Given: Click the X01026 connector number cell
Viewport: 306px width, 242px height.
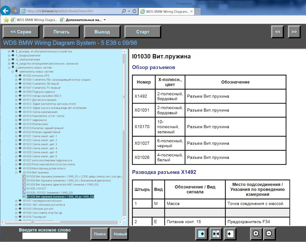Looking at the screenshot, I should [144, 157].
